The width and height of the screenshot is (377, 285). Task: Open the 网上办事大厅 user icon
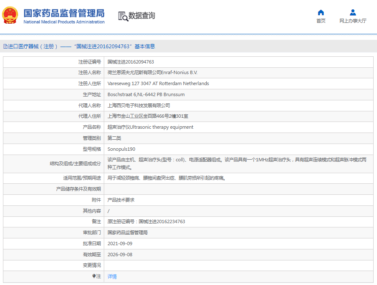click(353, 13)
